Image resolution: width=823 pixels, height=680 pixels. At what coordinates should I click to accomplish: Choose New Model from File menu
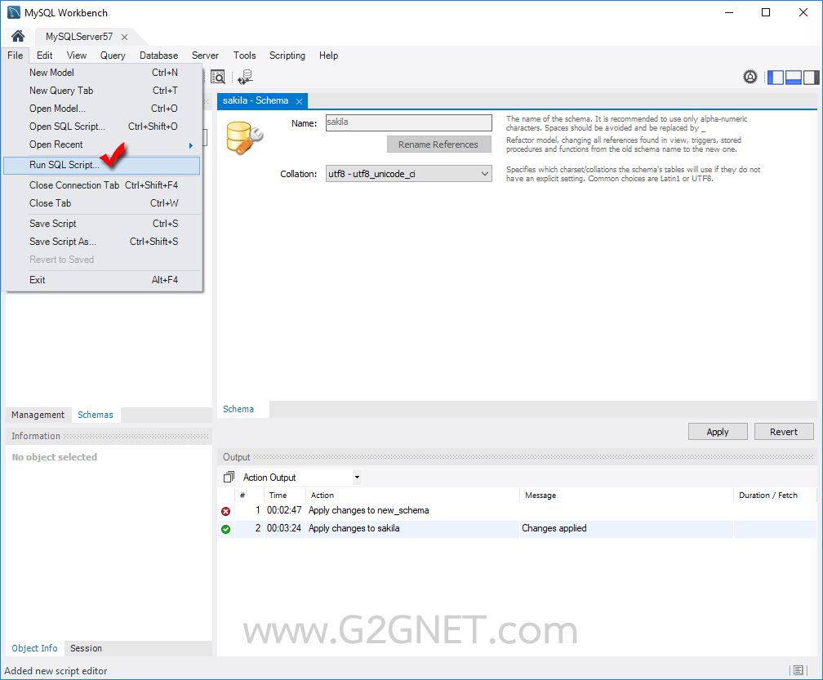[101, 73]
